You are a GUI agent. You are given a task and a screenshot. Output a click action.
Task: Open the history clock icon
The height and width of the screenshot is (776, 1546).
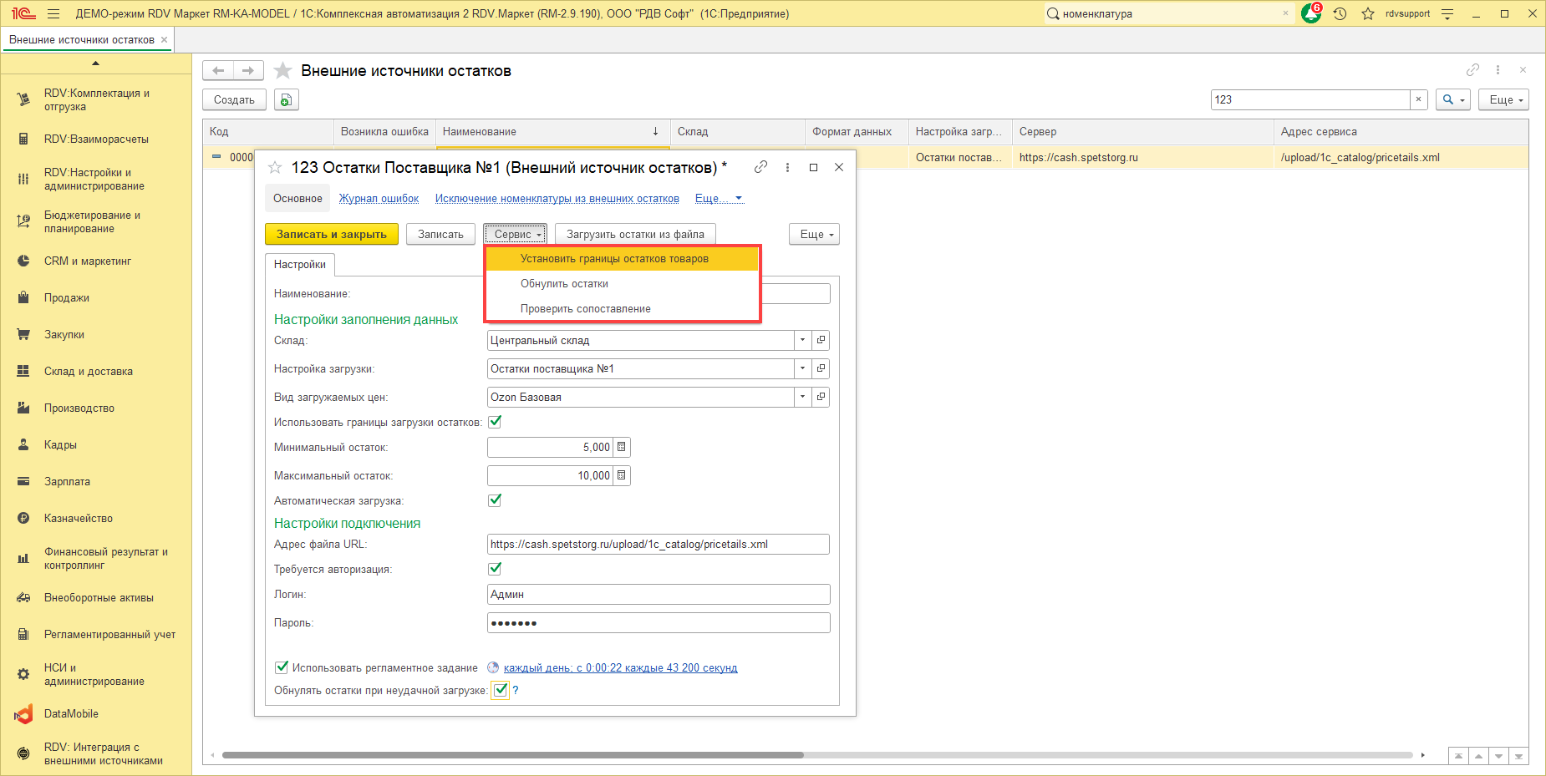(x=1340, y=14)
